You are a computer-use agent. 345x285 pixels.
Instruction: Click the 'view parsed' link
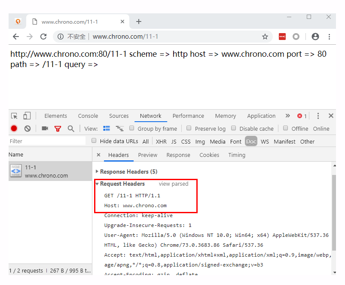click(x=174, y=184)
